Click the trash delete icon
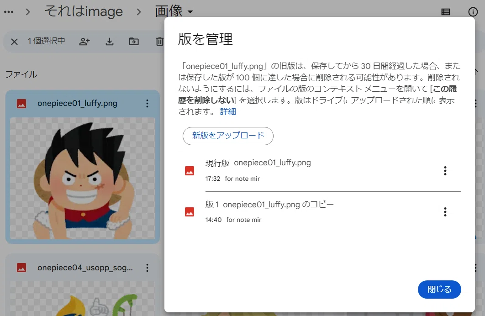 [159, 42]
